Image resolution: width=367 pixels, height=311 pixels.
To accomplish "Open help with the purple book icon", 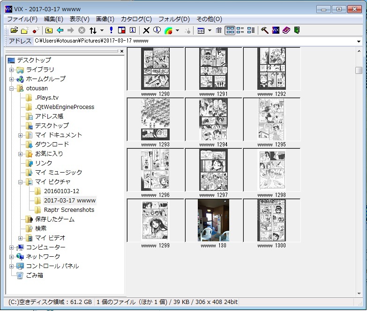I will [x=286, y=30].
